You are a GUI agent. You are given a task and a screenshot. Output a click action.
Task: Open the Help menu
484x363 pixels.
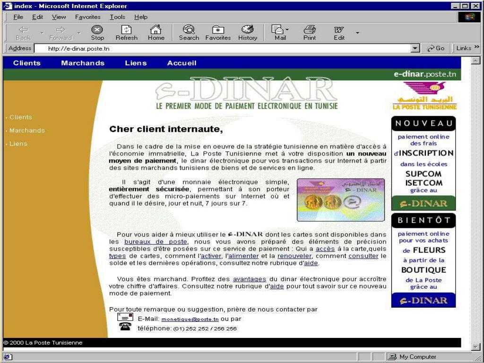tap(141, 17)
